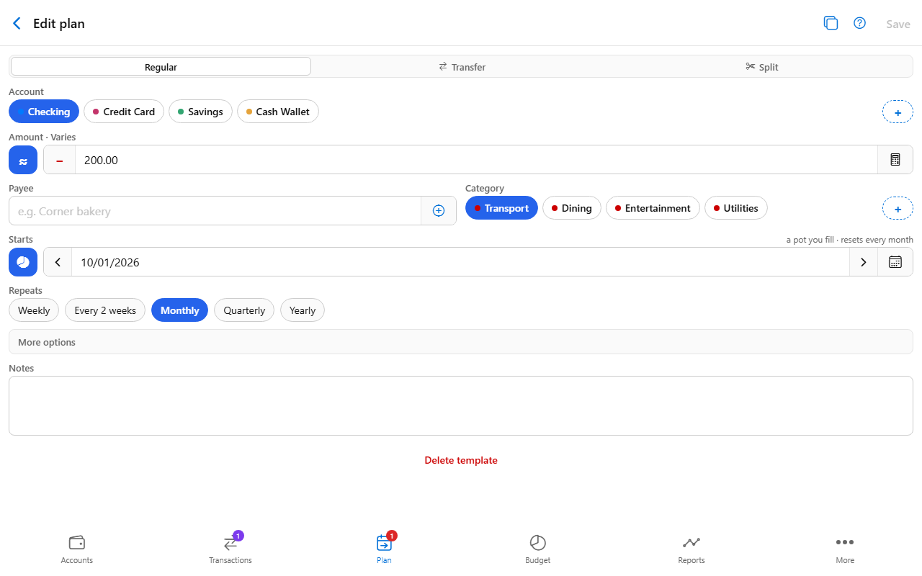Set repeat to Every 2 weeks
922x576 pixels.
click(x=105, y=310)
